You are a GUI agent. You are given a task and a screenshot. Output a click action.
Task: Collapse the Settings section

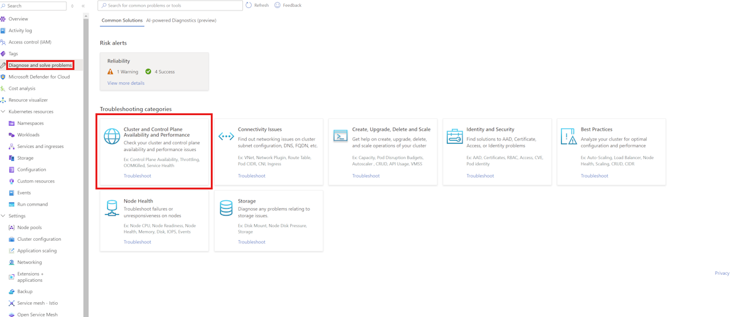click(x=3, y=216)
